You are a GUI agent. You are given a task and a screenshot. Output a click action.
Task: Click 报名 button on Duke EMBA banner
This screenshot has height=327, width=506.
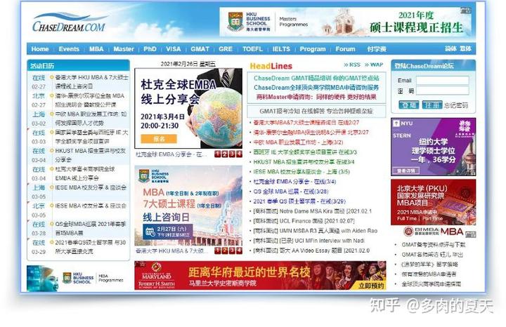(x=159, y=139)
